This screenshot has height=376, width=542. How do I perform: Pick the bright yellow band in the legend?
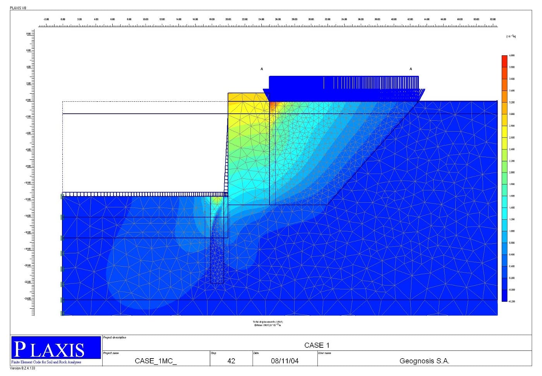tap(504, 132)
